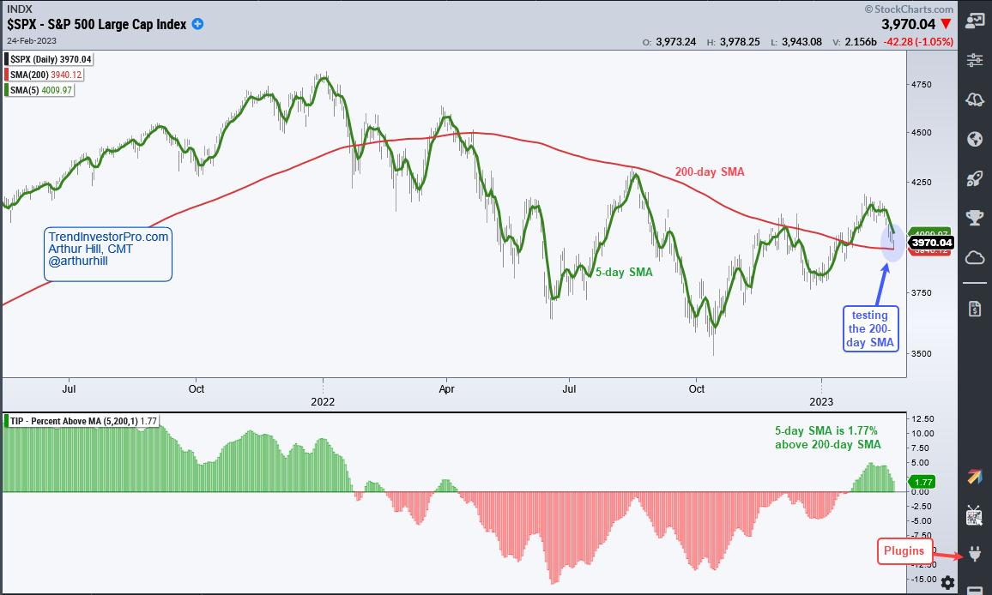
Task: Open the alerts bell icon in sidebar
Action: coord(975,100)
